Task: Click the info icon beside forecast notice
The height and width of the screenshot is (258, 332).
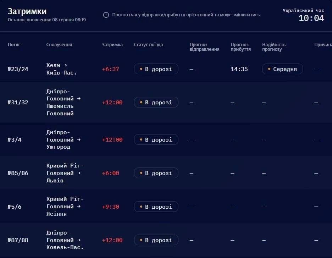Action: pyautogui.click(x=106, y=15)
